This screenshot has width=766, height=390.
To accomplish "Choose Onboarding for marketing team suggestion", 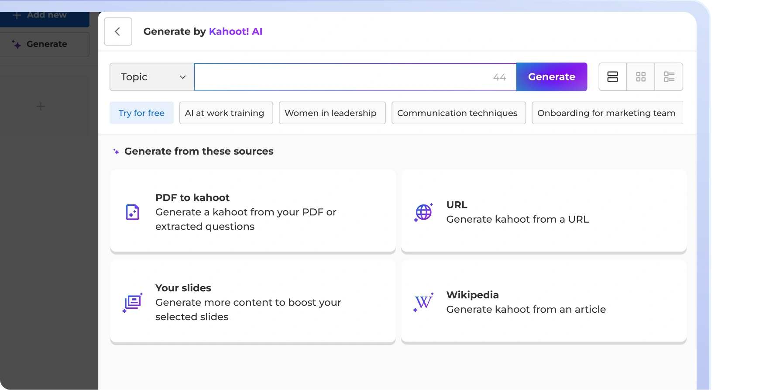I will click(x=607, y=113).
